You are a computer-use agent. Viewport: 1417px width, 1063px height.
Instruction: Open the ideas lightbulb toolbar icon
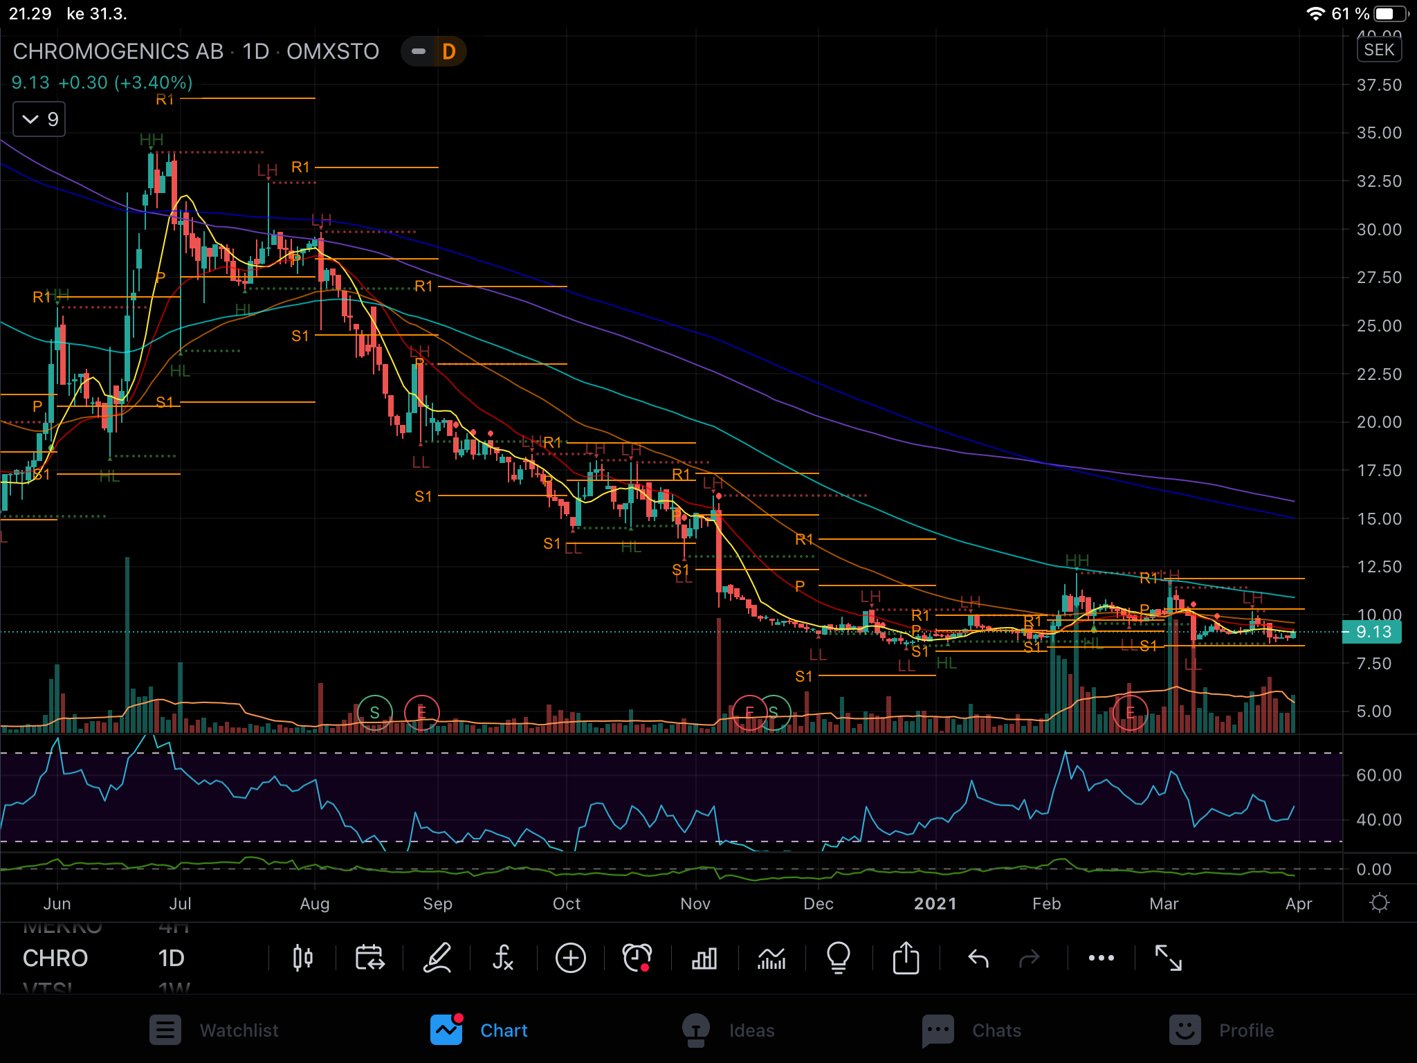pos(838,958)
